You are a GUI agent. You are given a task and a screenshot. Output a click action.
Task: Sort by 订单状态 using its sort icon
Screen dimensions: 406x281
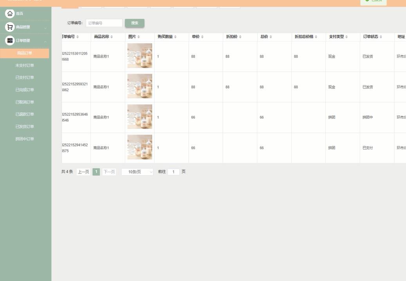pyautogui.click(x=381, y=37)
